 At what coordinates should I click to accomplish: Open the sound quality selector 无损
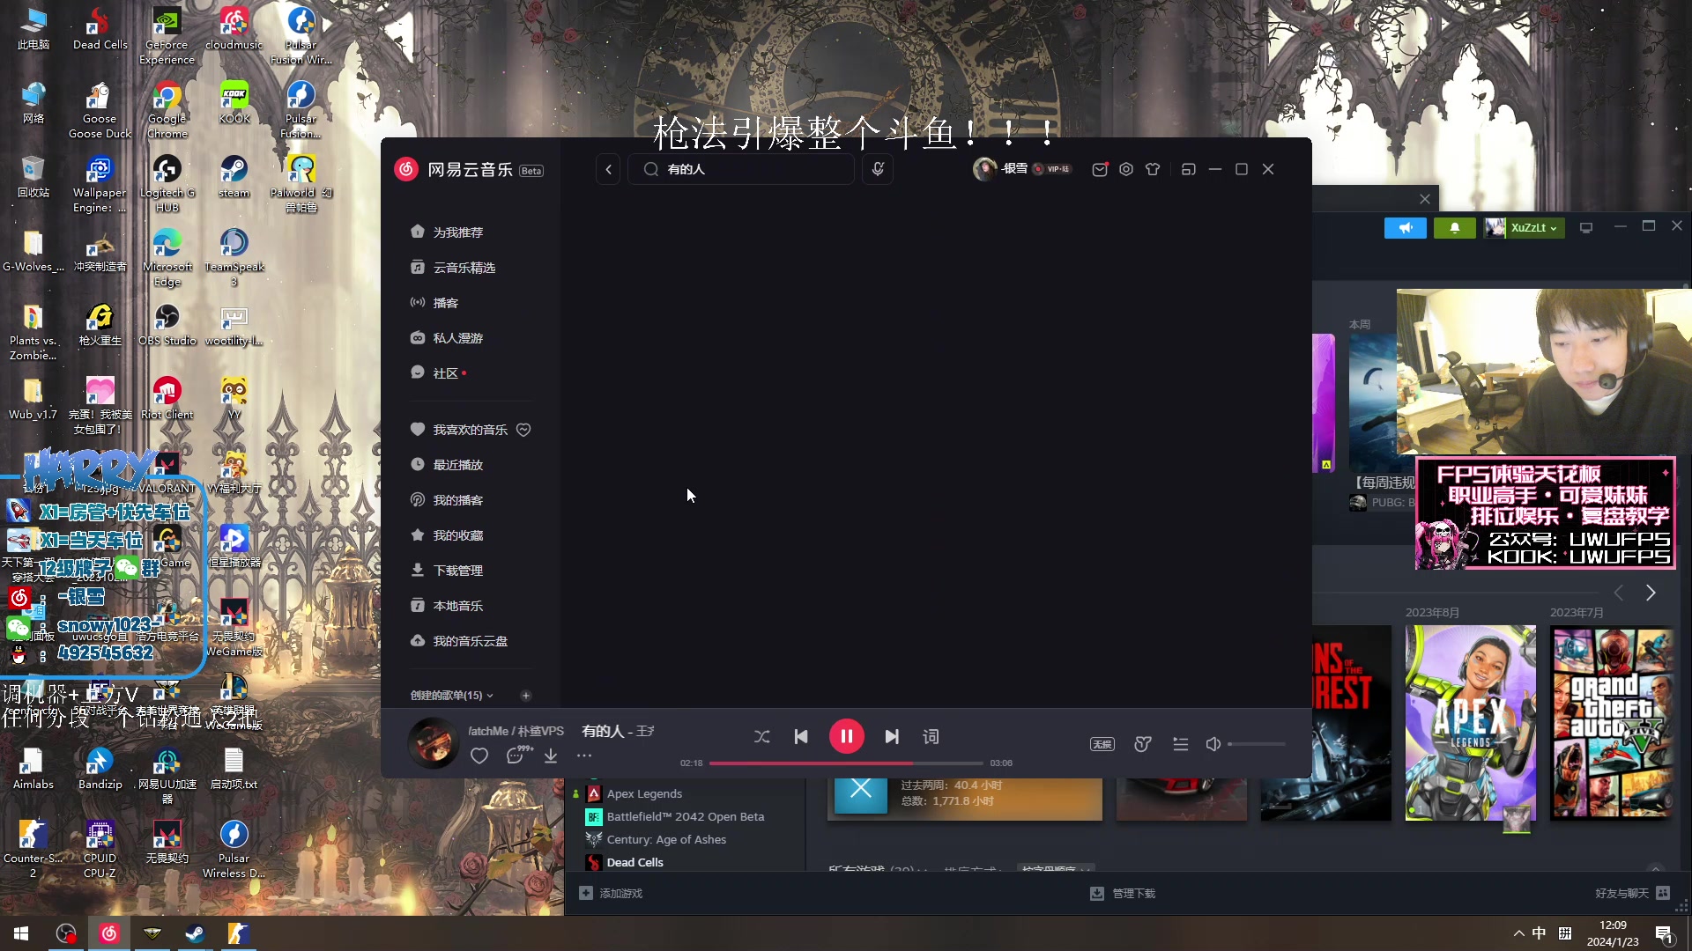[1102, 744]
